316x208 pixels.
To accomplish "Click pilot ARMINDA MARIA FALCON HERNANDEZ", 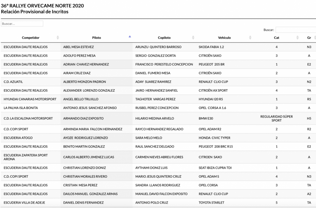I will click(x=93, y=129).
